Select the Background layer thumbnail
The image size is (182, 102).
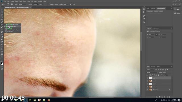click(x=150, y=90)
